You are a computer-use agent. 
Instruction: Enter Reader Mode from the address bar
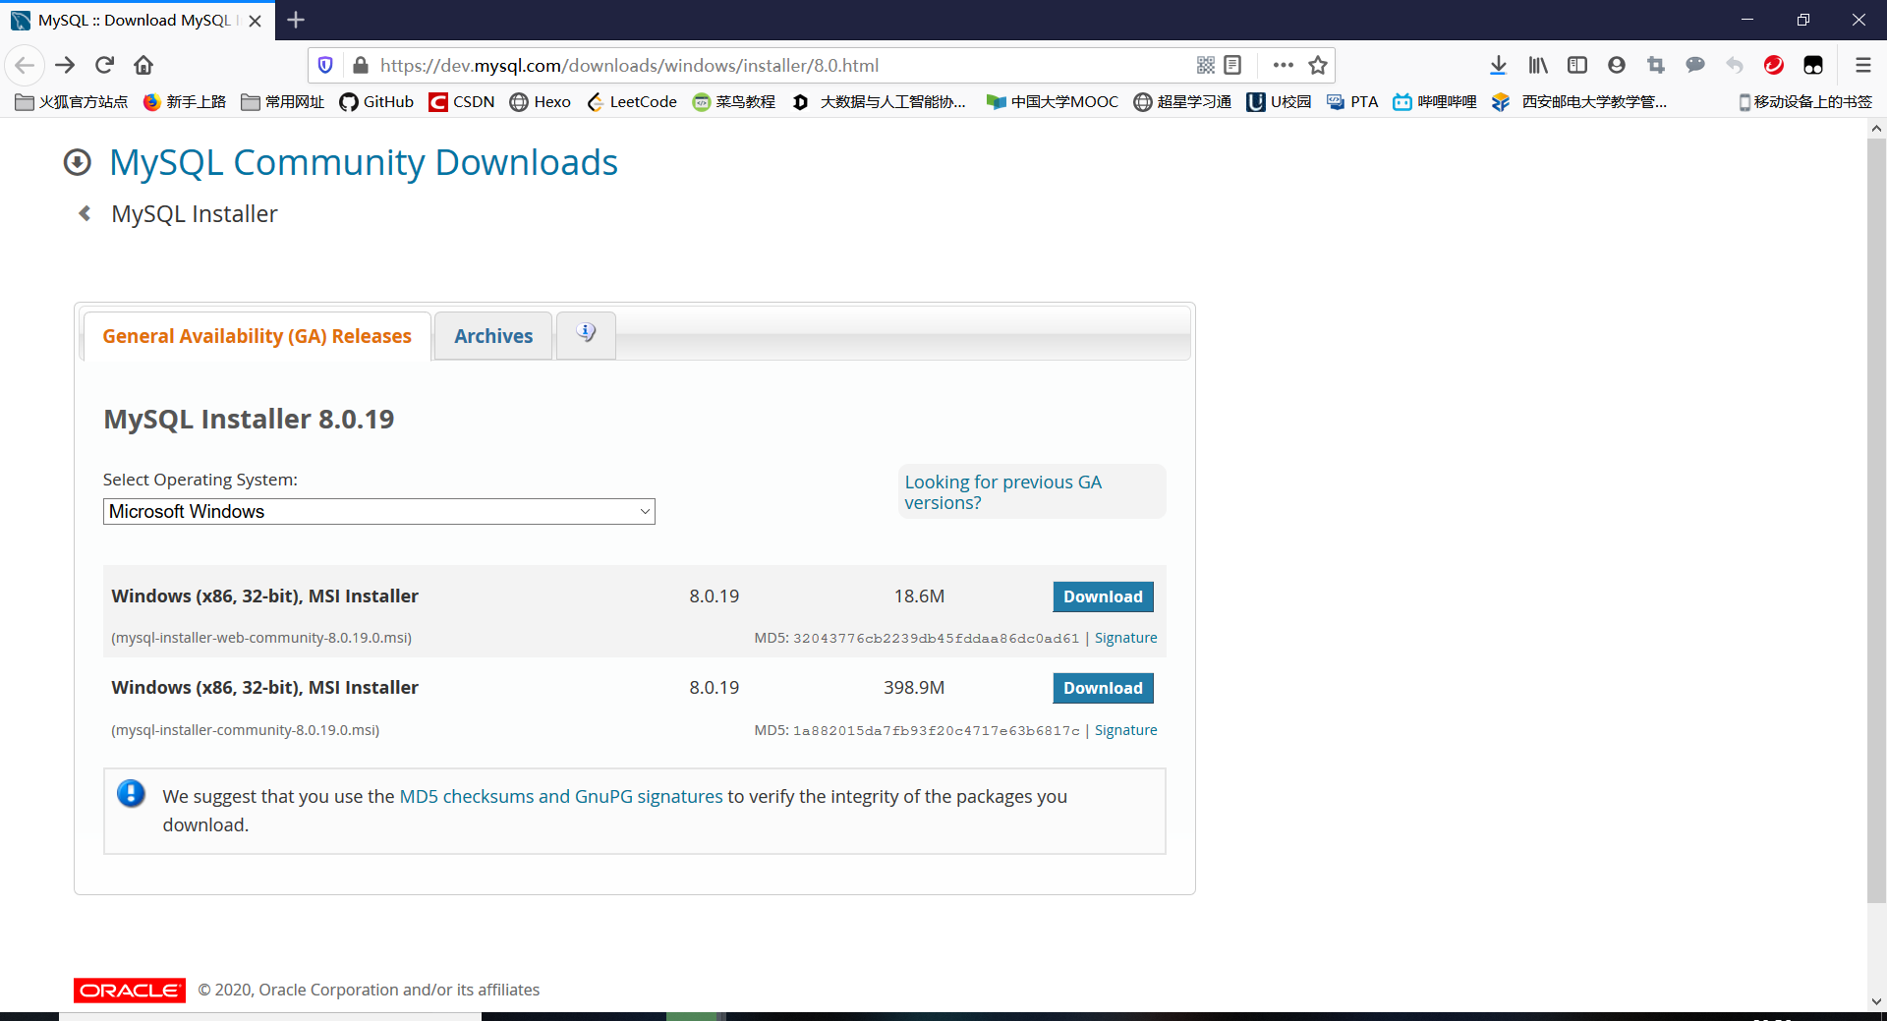(x=1233, y=65)
